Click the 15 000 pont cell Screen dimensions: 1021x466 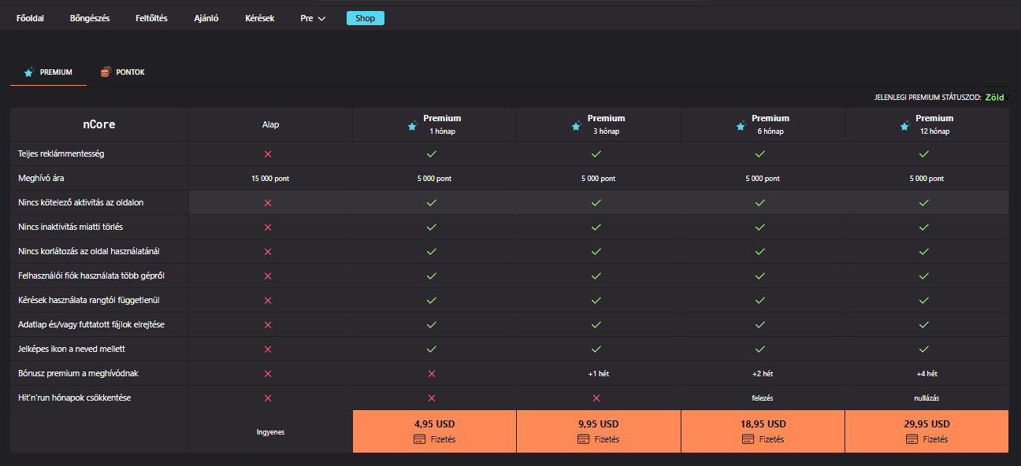270,179
